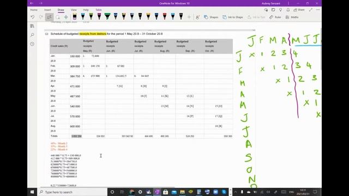Open the Action Center notifications

coord(315,192)
